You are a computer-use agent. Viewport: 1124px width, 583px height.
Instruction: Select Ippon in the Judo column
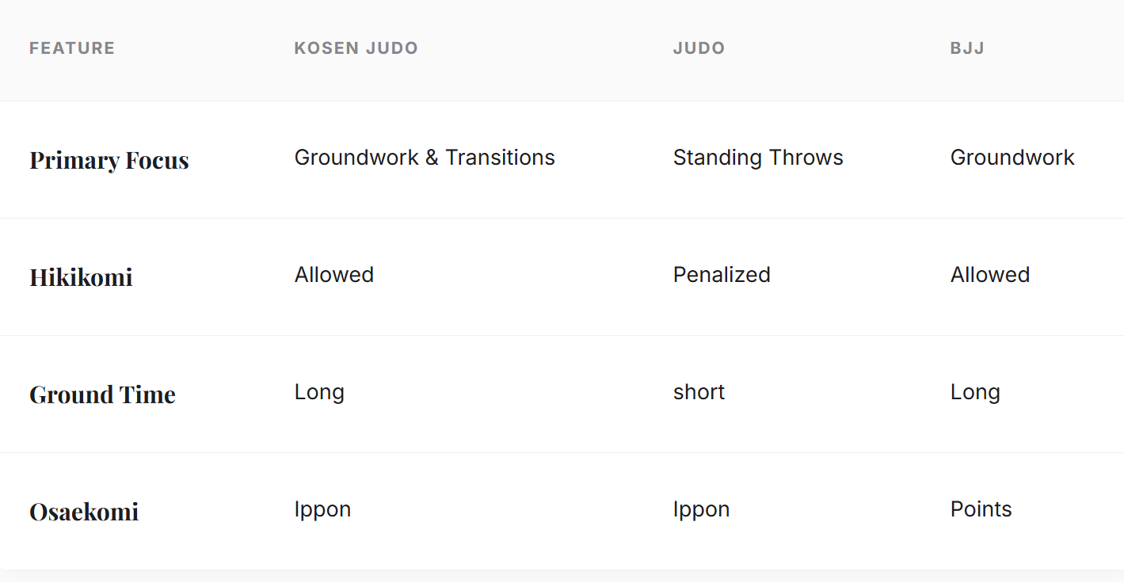pos(701,509)
